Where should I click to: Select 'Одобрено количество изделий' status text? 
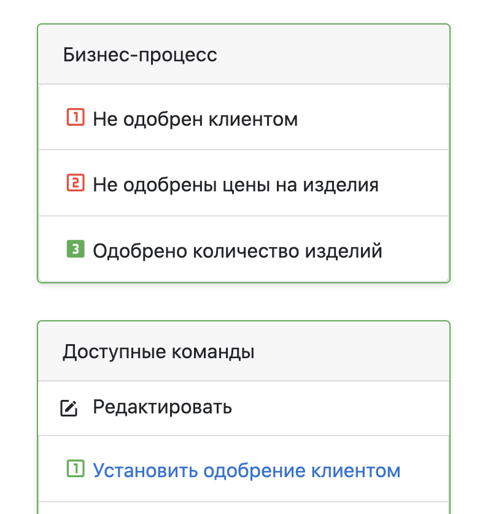pos(237,251)
